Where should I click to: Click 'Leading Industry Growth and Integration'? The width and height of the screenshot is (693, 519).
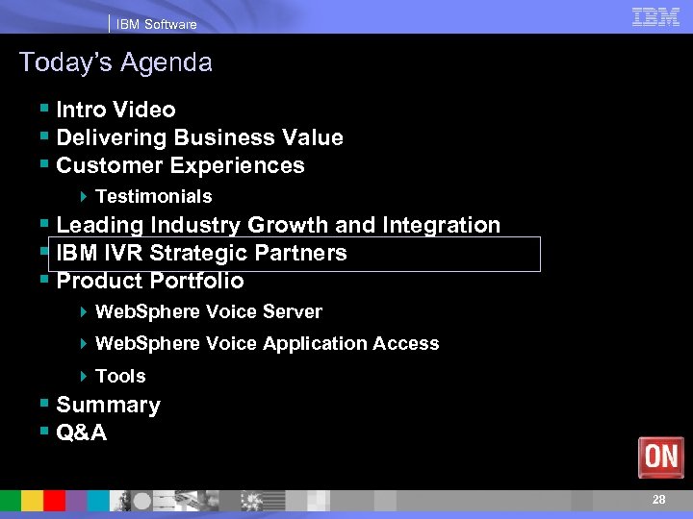point(278,225)
